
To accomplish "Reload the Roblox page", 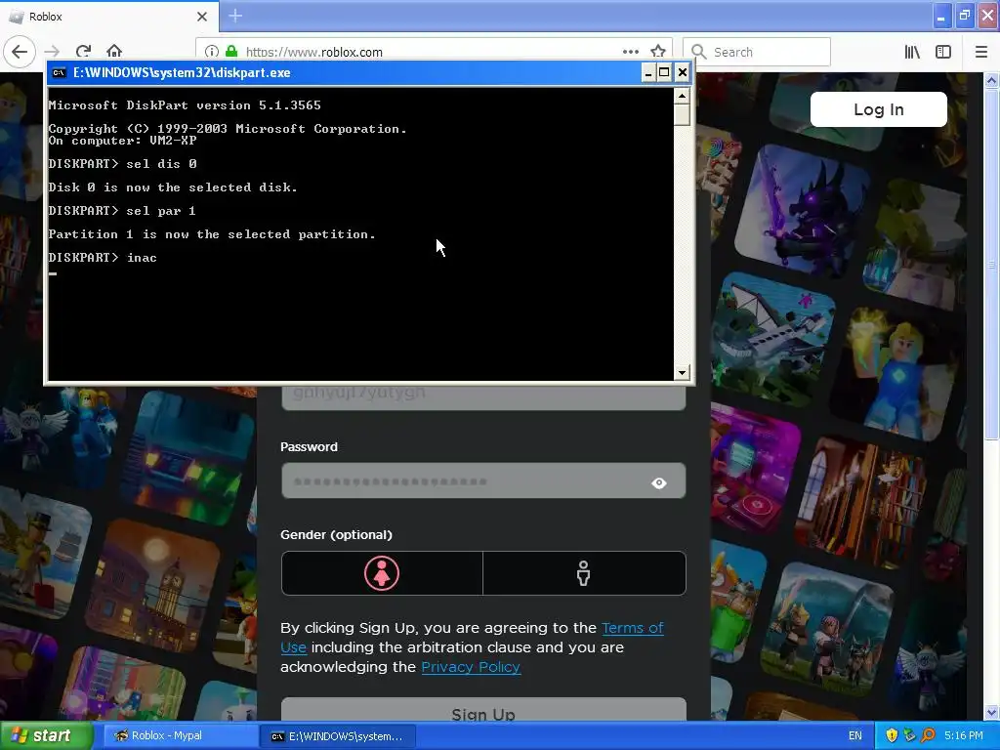I will coord(83,52).
